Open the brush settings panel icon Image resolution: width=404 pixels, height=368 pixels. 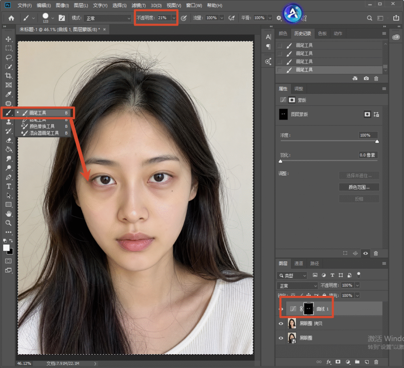(62, 18)
